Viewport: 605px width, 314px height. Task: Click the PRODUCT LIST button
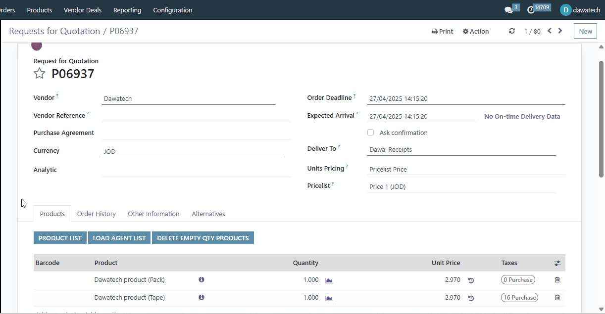pos(60,238)
